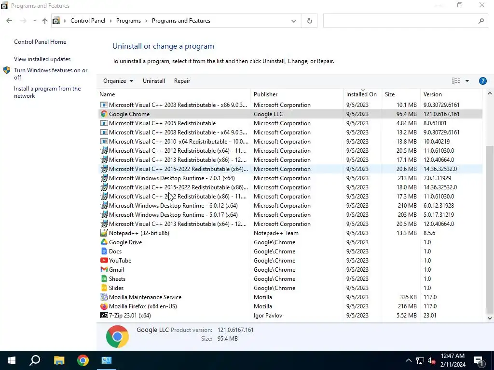Click the muted volume tray icon
Image resolution: width=494 pixels, height=370 pixels.
pos(431,360)
